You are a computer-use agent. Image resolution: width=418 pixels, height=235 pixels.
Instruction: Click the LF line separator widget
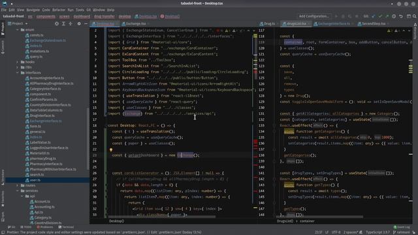point(327,232)
